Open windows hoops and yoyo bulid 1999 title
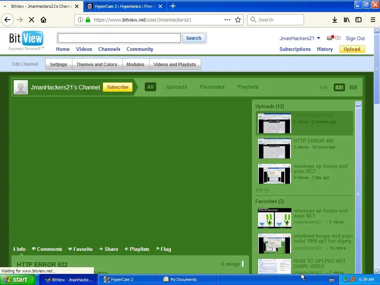Image resolution: width=380 pixels, height=285 pixels. click(323, 239)
